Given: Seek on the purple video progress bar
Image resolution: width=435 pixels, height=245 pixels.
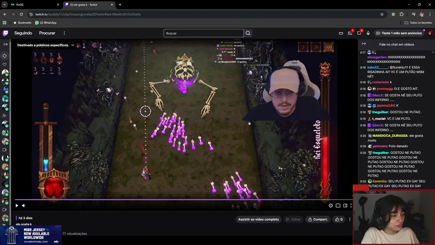Looking at the screenshot, I should pyautogui.click(x=184, y=200).
